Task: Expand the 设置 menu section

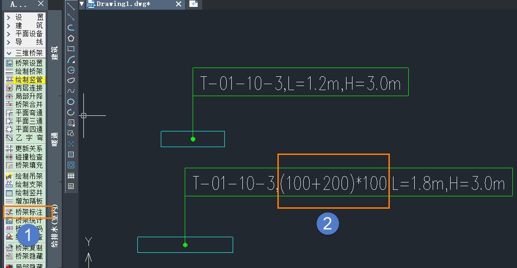Action: [25, 17]
